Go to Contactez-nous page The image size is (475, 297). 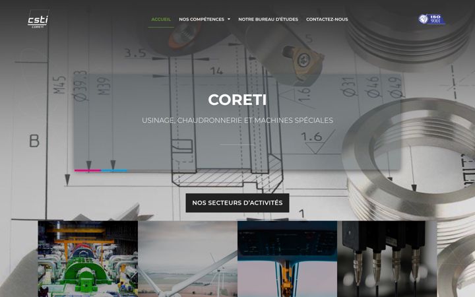coord(327,19)
